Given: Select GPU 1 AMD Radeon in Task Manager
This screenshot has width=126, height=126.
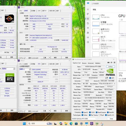Looking at the screenshot, I should tap(104, 54).
